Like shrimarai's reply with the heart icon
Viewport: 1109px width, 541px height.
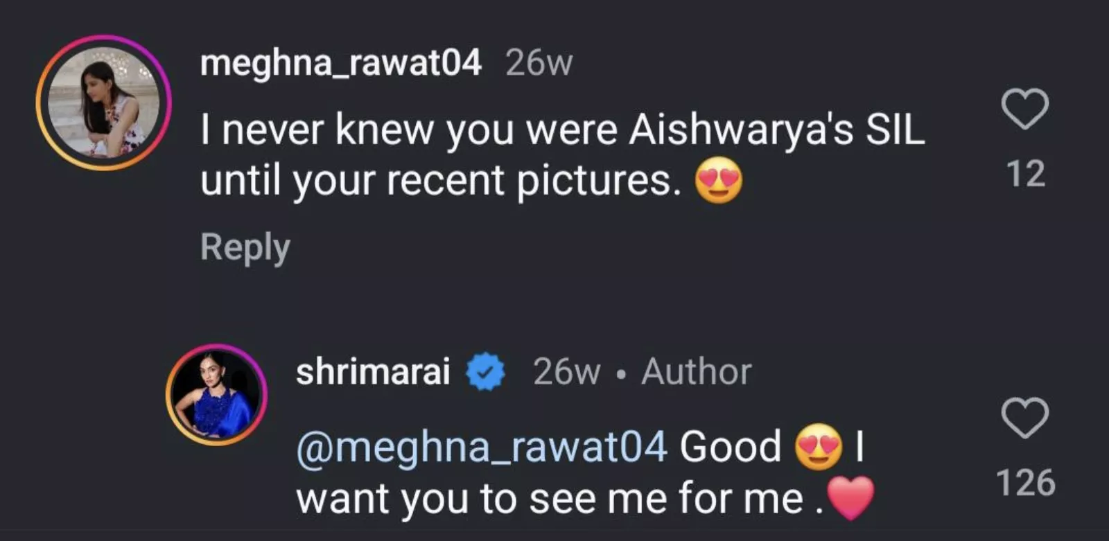pos(1024,418)
